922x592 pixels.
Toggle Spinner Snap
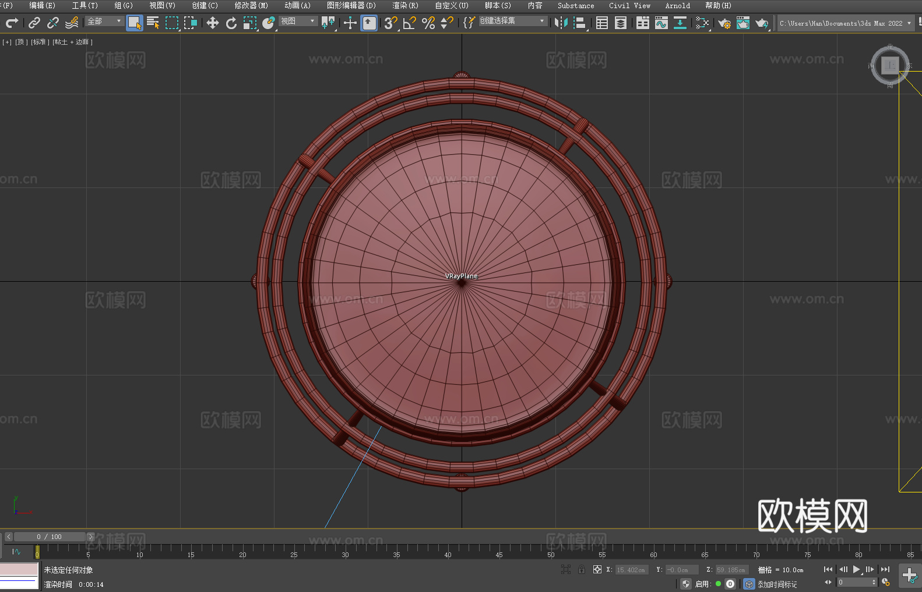(447, 23)
